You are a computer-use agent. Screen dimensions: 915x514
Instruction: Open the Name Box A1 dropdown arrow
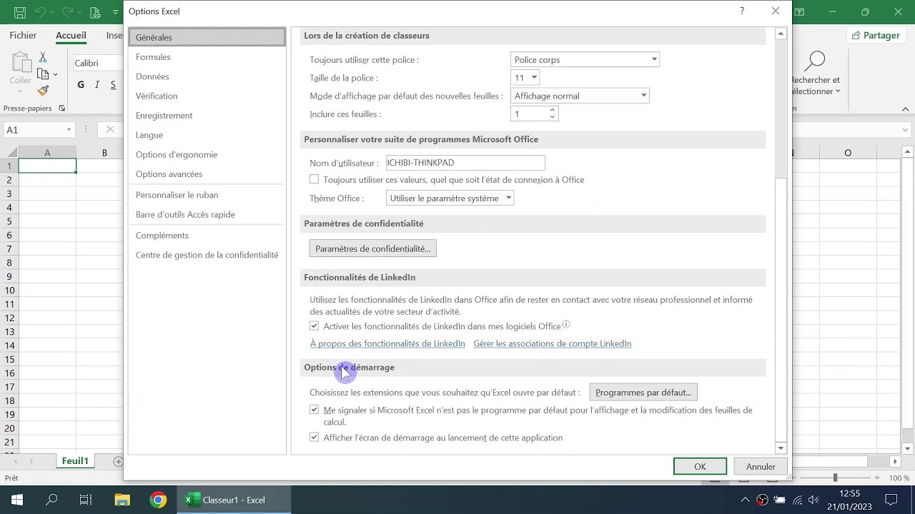coord(69,130)
